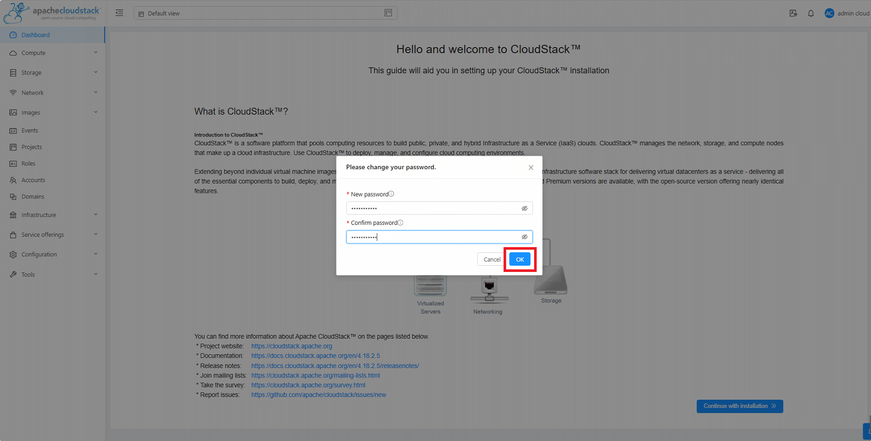871x441 pixels.
Task: Click the Configuration gear icon
Action: click(13, 255)
